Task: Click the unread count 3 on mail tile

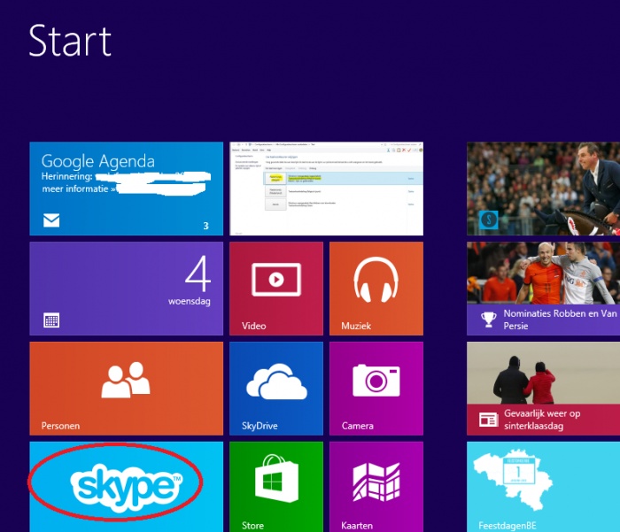Action: point(205,226)
